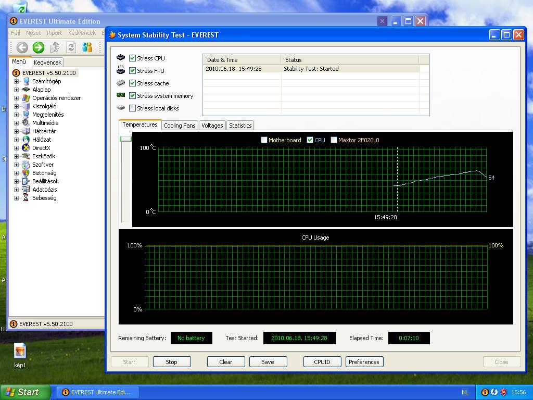Open CPUID panel
Image resolution: width=533 pixels, height=400 pixels.
point(322,362)
